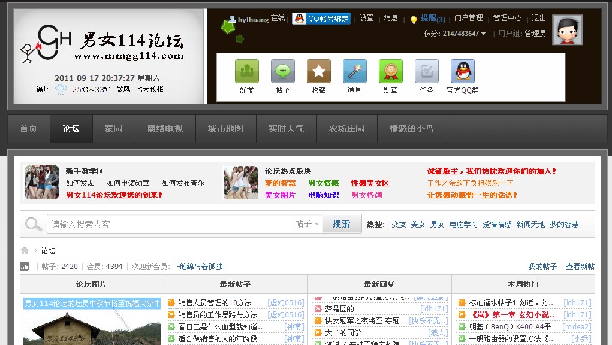Open the 官方QQ群 penguin icon
The width and height of the screenshot is (612, 345).
(462, 71)
